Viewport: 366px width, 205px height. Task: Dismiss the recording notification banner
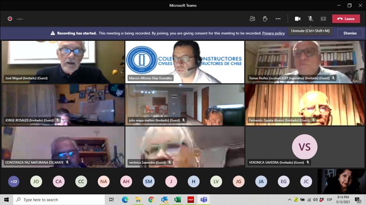point(350,33)
